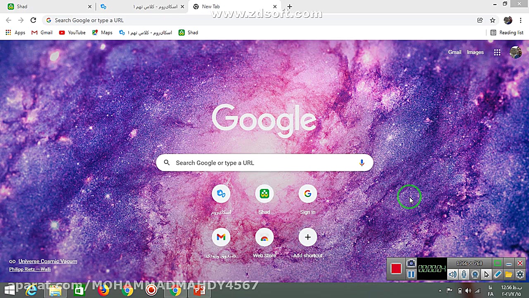This screenshot has width=529, height=298.
Task: Open the Images link at top right
Action: pyautogui.click(x=475, y=52)
